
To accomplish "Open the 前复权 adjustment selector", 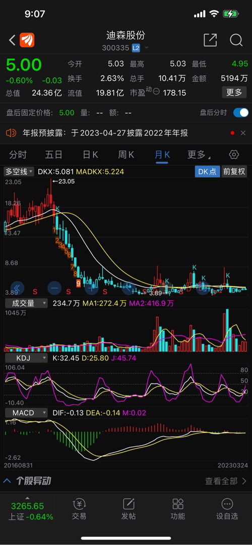I will 234,171.
